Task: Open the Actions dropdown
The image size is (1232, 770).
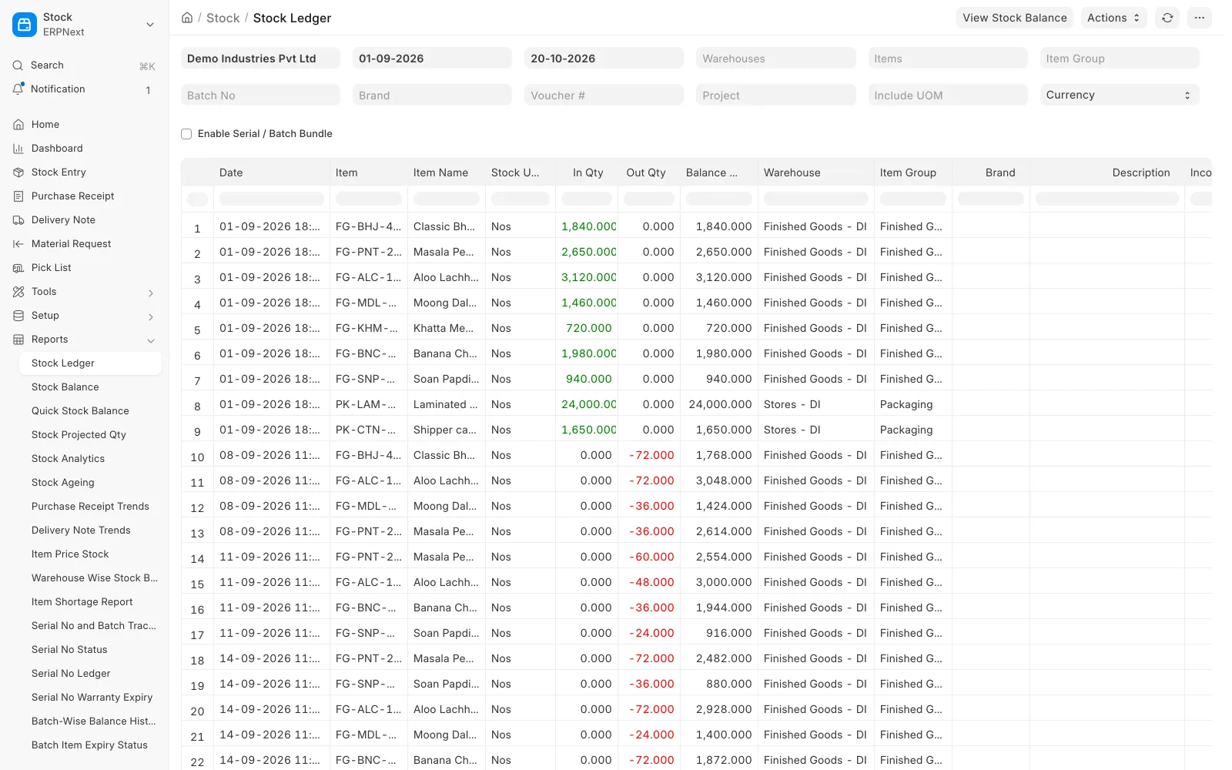Action: [1113, 18]
